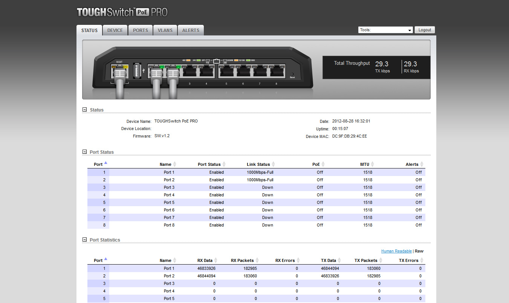Sort Port Status table by Alerts
The image size is (509, 303).
(x=414, y=164)
